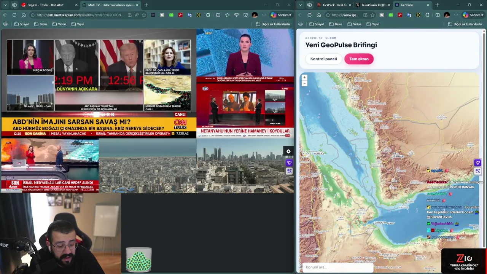
Task: Open favorites list icon in left browser toolbar
Action: tap(227, 15)
